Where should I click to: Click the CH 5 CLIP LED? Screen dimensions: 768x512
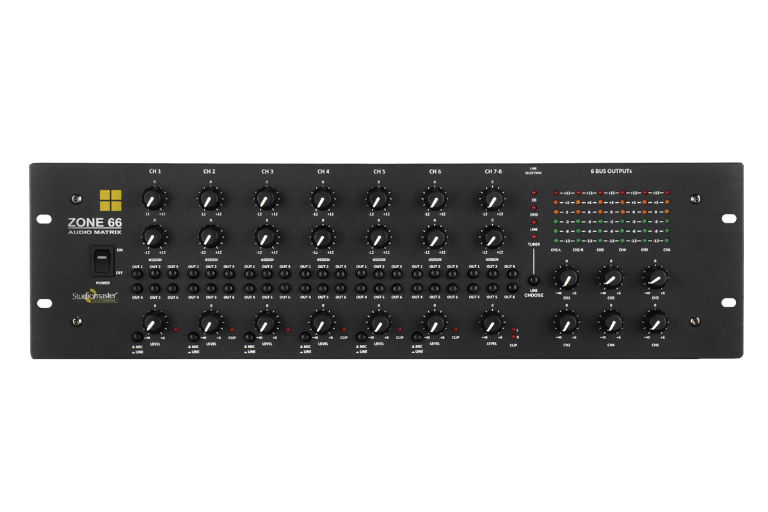(x=399, y=330)
